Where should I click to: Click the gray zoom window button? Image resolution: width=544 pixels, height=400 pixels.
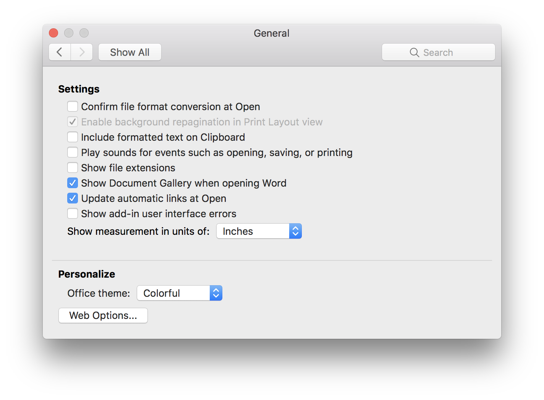click(x=84, y=33)
